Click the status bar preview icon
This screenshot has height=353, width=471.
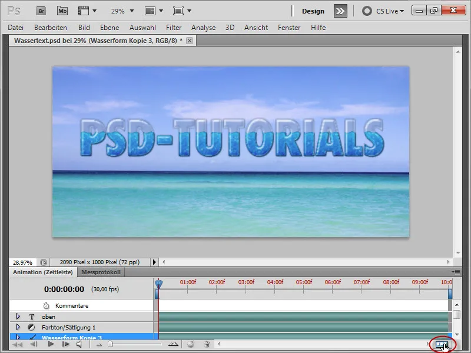tap(45, 262)
